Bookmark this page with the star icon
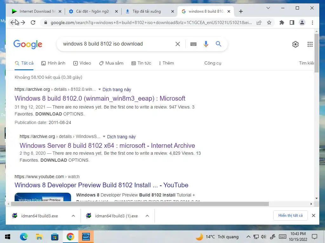325x243 pixels. 269,22
